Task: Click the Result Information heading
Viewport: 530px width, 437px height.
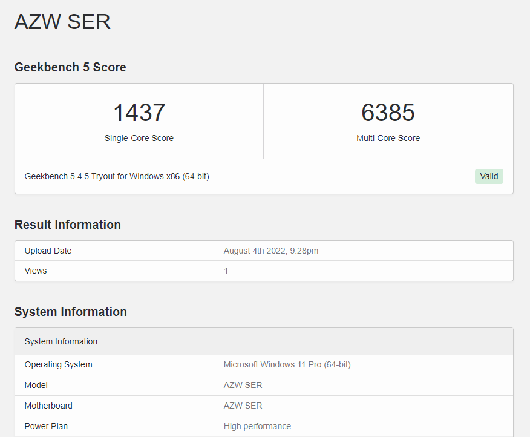Action: coord(68,225)
